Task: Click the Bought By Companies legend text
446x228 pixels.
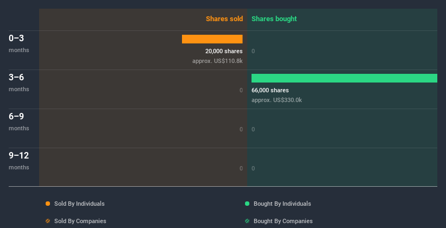Action: tap(283, 221)
